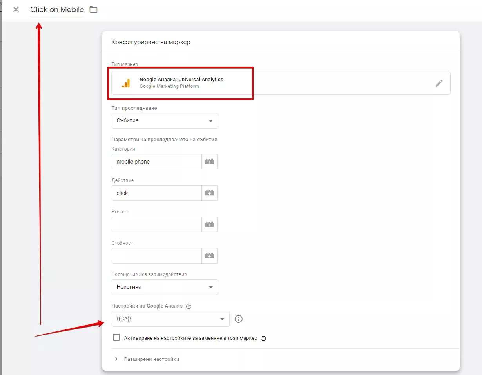This screenshot has height=375, width=482.
Task: Open the folder icon next to tag name
Action: (x=93, y=9)
